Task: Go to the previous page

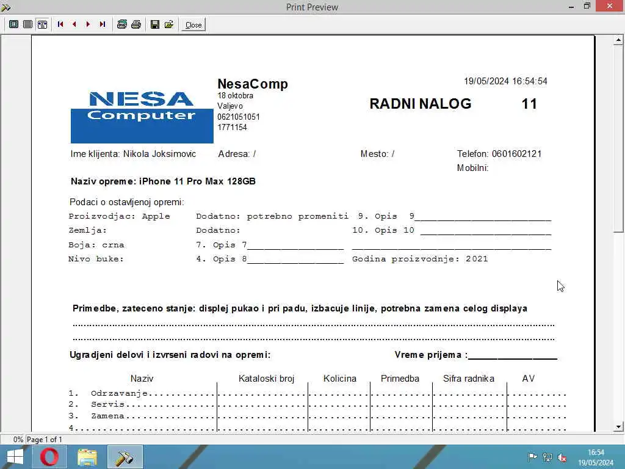Action: [x=74, y=24]
